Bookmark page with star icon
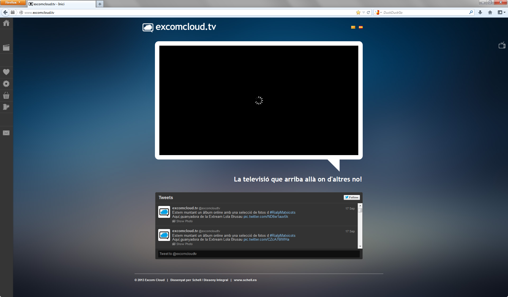The image size is (508, 297). click(x=358, y=12)
